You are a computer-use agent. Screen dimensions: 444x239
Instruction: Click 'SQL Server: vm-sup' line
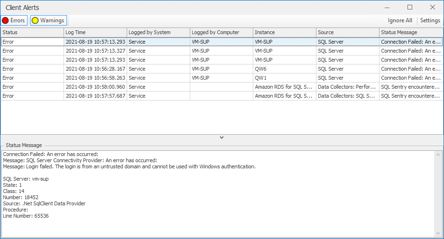(x=26, y=179)
